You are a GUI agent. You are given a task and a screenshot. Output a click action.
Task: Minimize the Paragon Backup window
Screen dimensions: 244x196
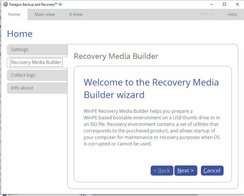click(212, 4)
